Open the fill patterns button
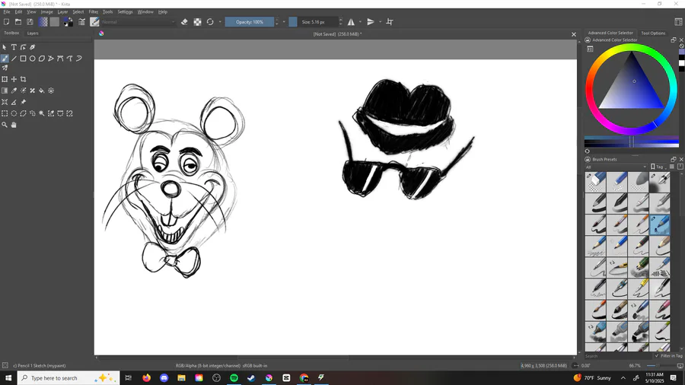685x385 pixels. [x=55, y=22]
